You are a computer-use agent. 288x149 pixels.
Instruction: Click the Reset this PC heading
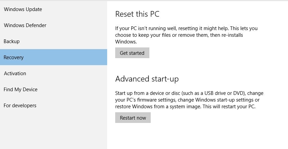tap(137, 14)
